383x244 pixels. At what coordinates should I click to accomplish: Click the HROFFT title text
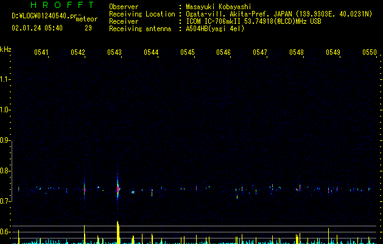[62, 5]
